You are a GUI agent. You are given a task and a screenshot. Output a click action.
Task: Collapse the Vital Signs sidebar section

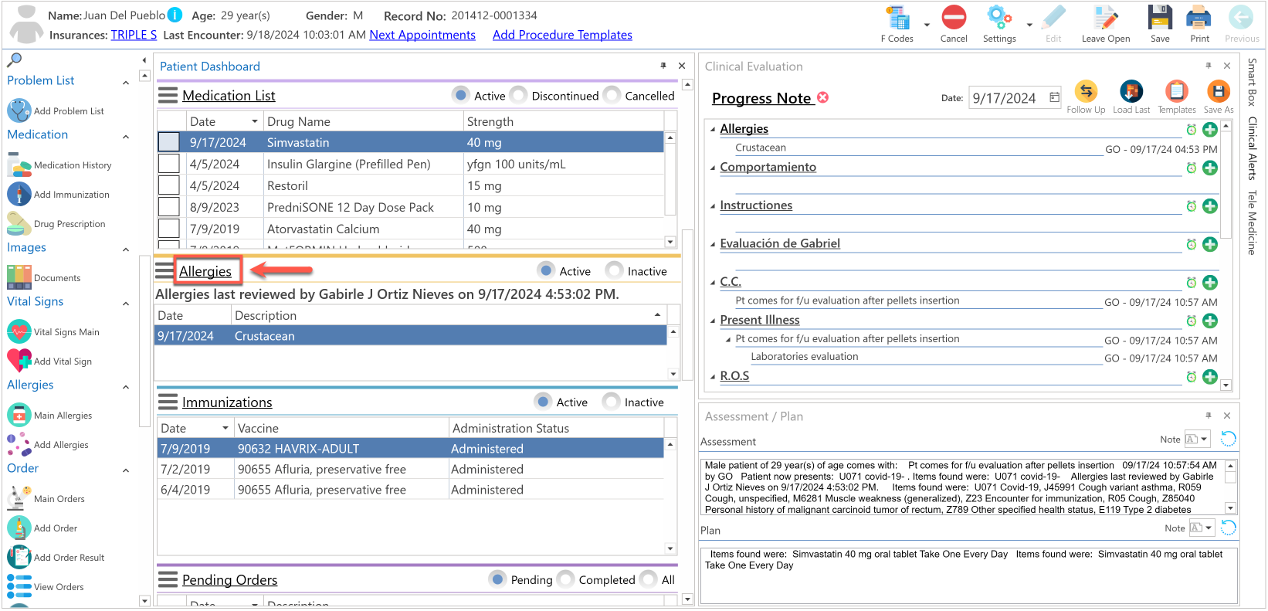pos(126,304)
